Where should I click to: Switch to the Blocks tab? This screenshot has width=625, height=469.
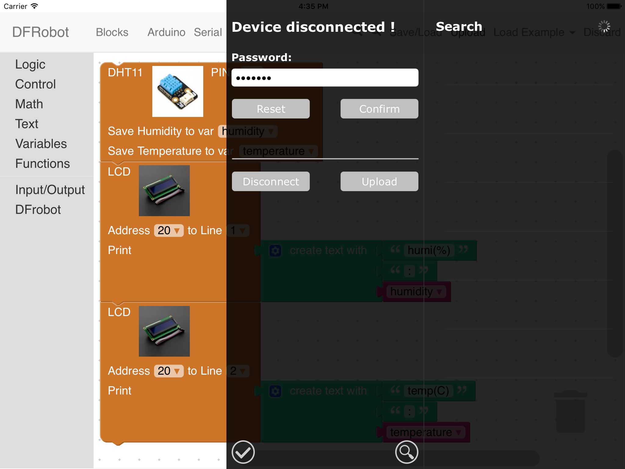(x=112, y=32)
